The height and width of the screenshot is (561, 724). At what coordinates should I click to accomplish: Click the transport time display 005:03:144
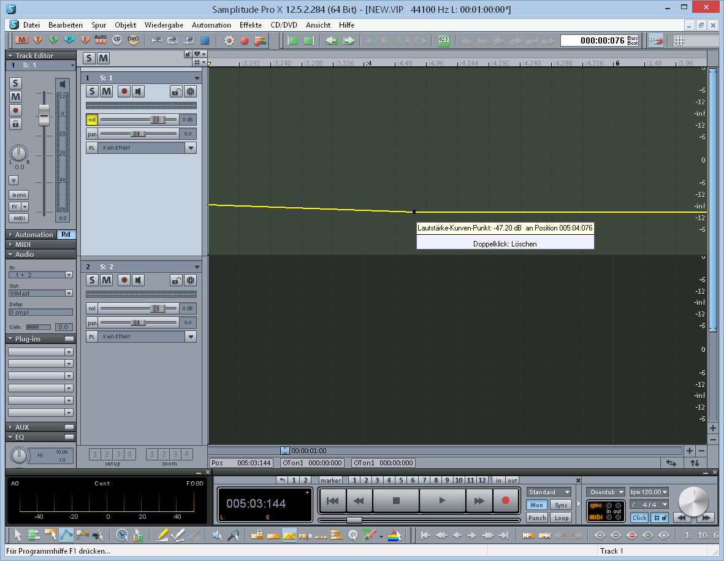tap(256, 503)
